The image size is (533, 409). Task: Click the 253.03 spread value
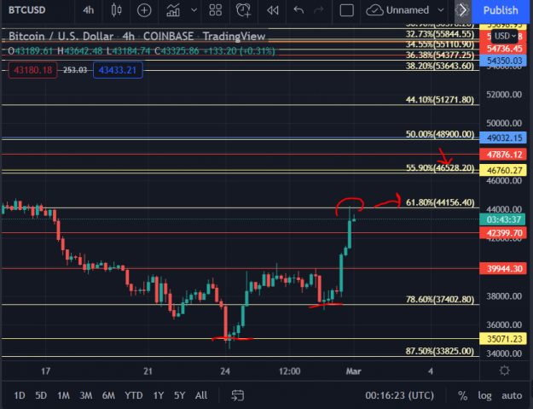[x=75, y=70]
